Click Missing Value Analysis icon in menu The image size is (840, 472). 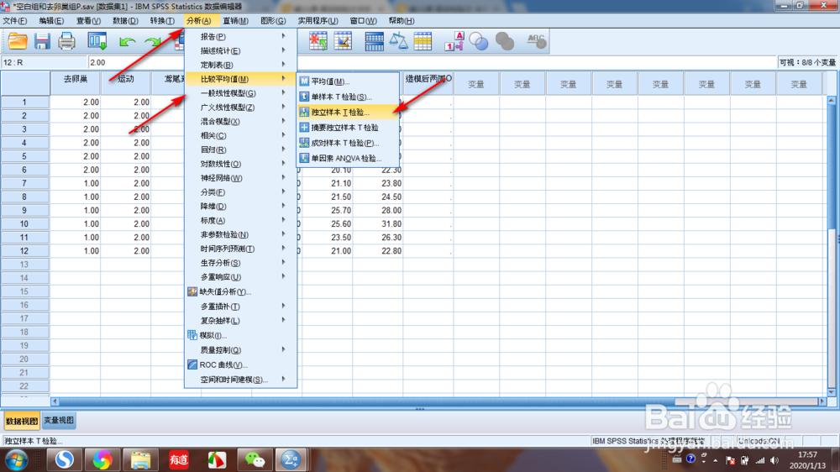(192, 292)
